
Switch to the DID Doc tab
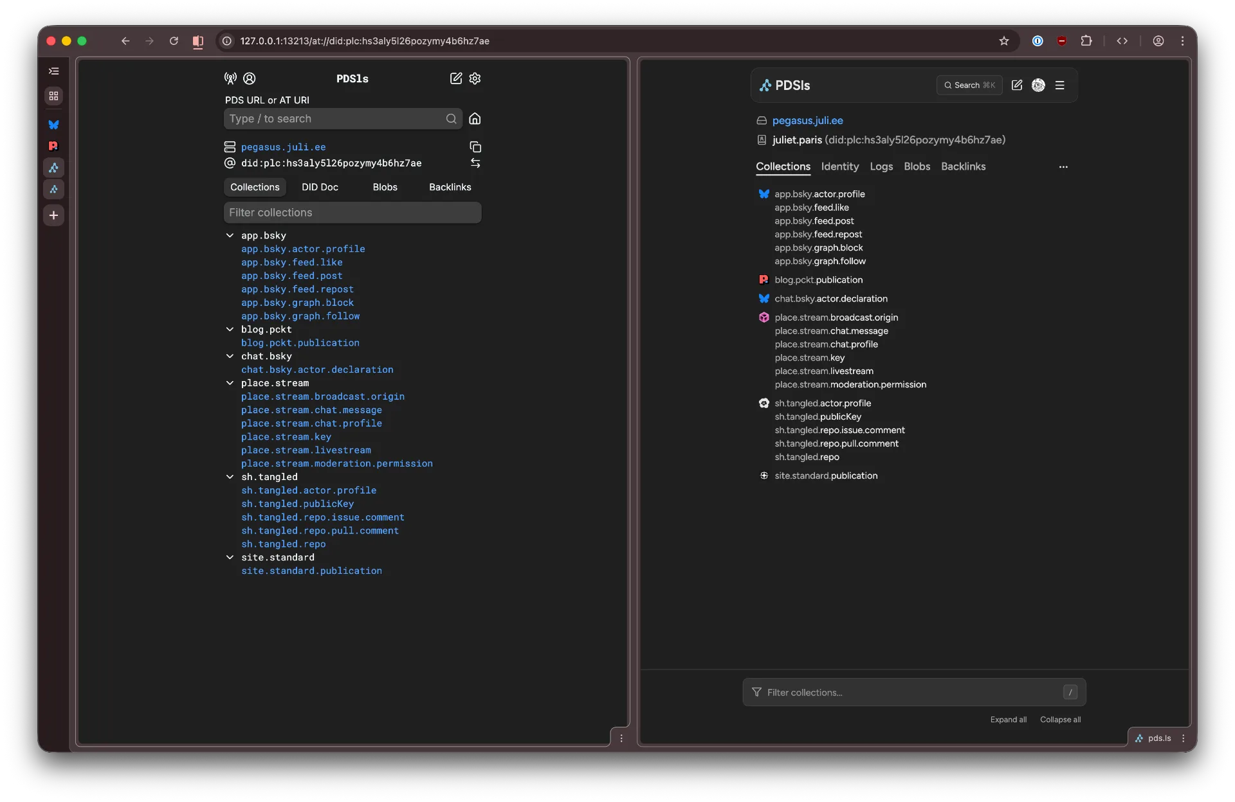pos(320,187)
